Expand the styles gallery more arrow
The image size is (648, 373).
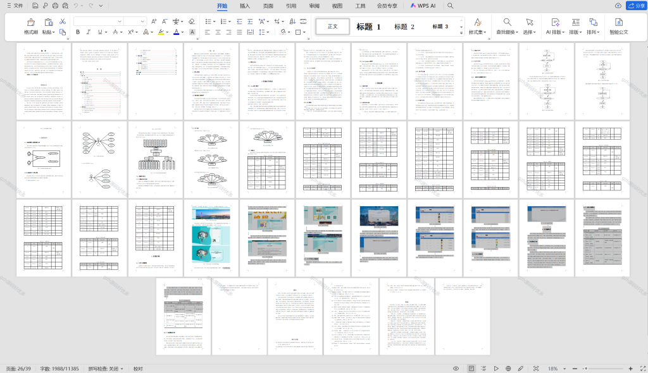click(461, 33)
